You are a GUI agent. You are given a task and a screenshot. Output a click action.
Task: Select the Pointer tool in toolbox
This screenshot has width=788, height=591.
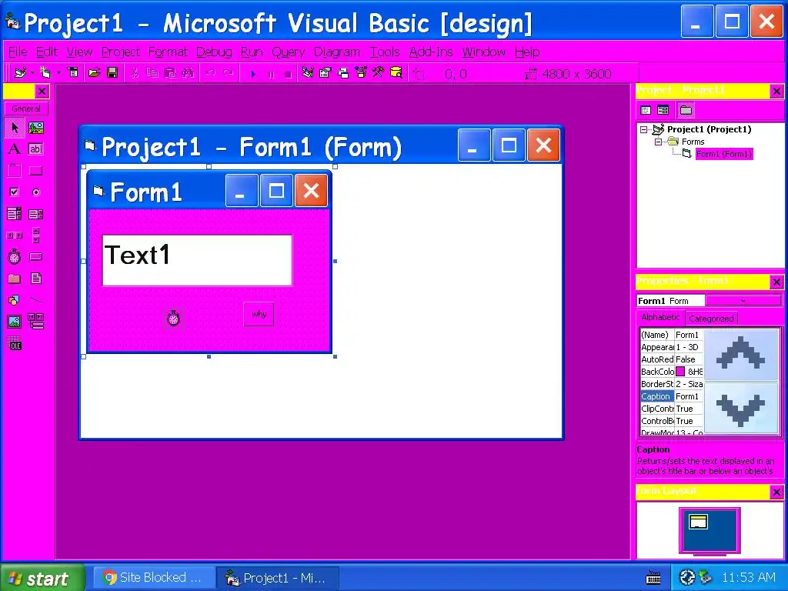(15, 128)
